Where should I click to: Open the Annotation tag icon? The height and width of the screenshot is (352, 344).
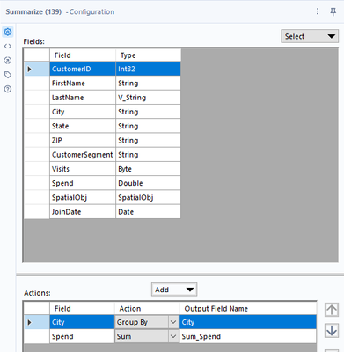[x=8, y=75]
